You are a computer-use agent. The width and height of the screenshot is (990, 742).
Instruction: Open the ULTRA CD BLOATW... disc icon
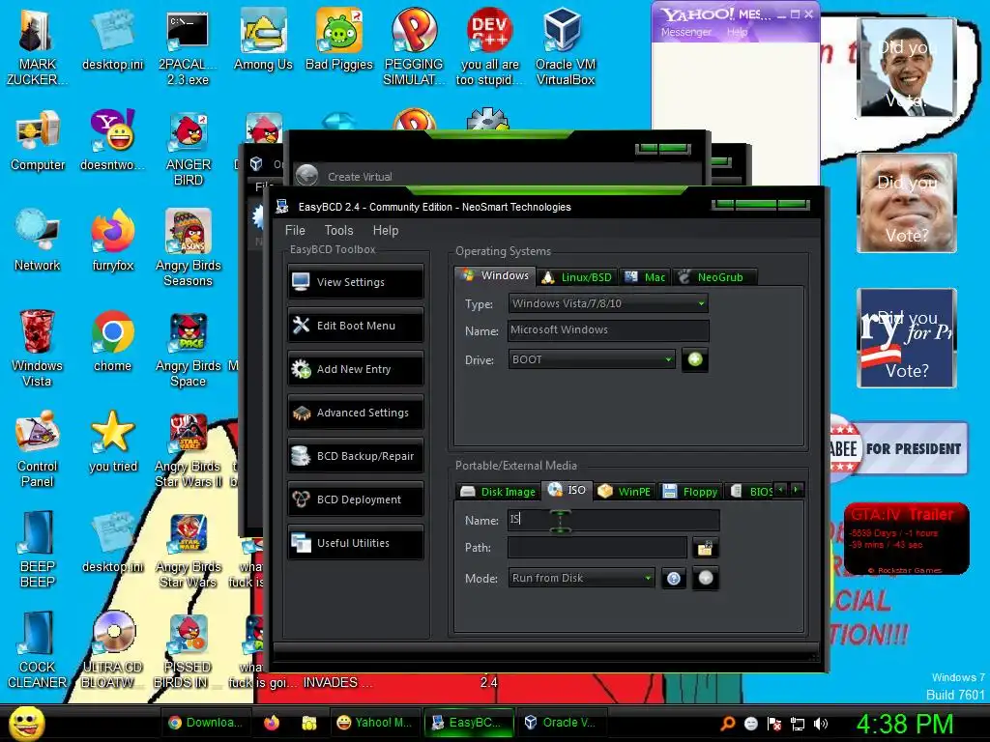pos(113,648)
